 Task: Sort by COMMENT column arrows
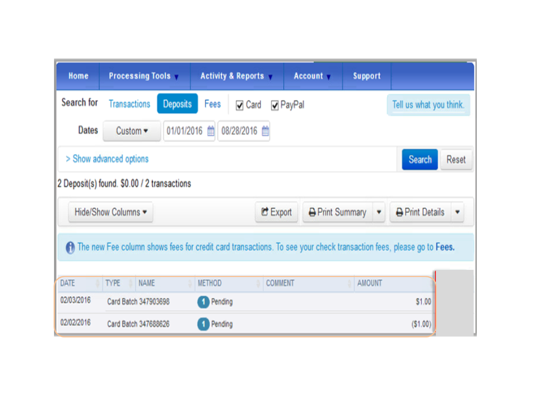point(350,283)
